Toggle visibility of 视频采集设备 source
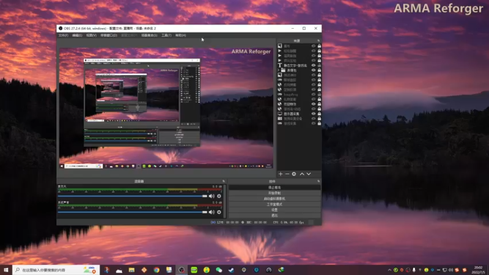489x275 pixels. [x=314, y=119]
